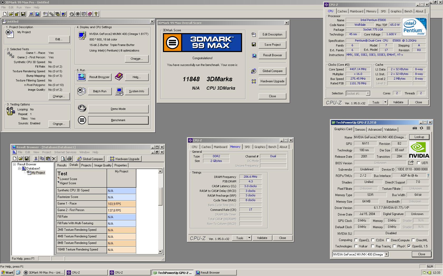Click the System Info computer icon in 3DMark toolbar
The image size is (443, 276).
pyautogui.click(x=31, y=14)
